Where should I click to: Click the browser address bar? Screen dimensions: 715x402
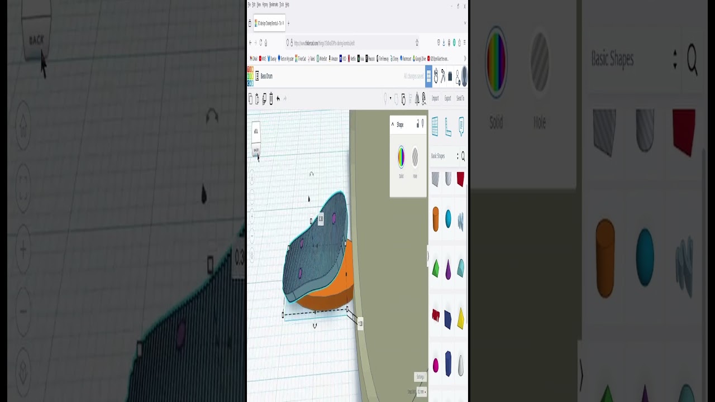tap(352, 42)
